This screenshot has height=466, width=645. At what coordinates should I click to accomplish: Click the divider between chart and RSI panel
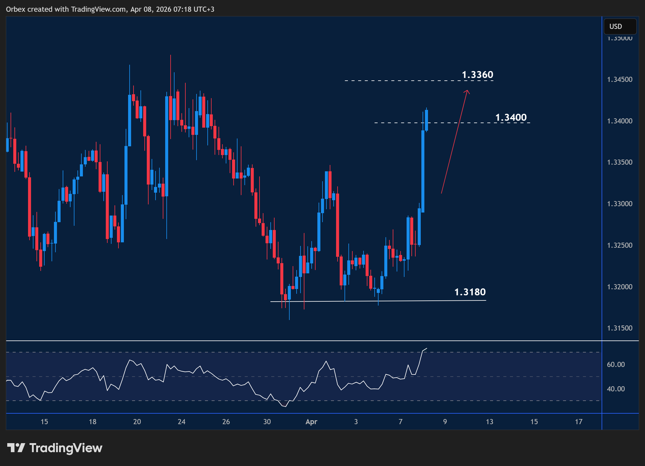point(301,340)
